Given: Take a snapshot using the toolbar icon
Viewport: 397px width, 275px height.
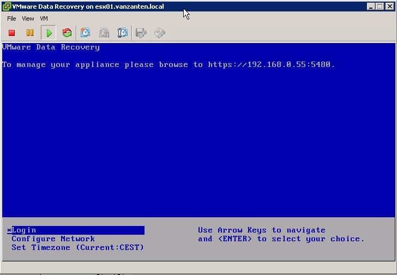Looking at the screenshot, I should pos(86,33).
